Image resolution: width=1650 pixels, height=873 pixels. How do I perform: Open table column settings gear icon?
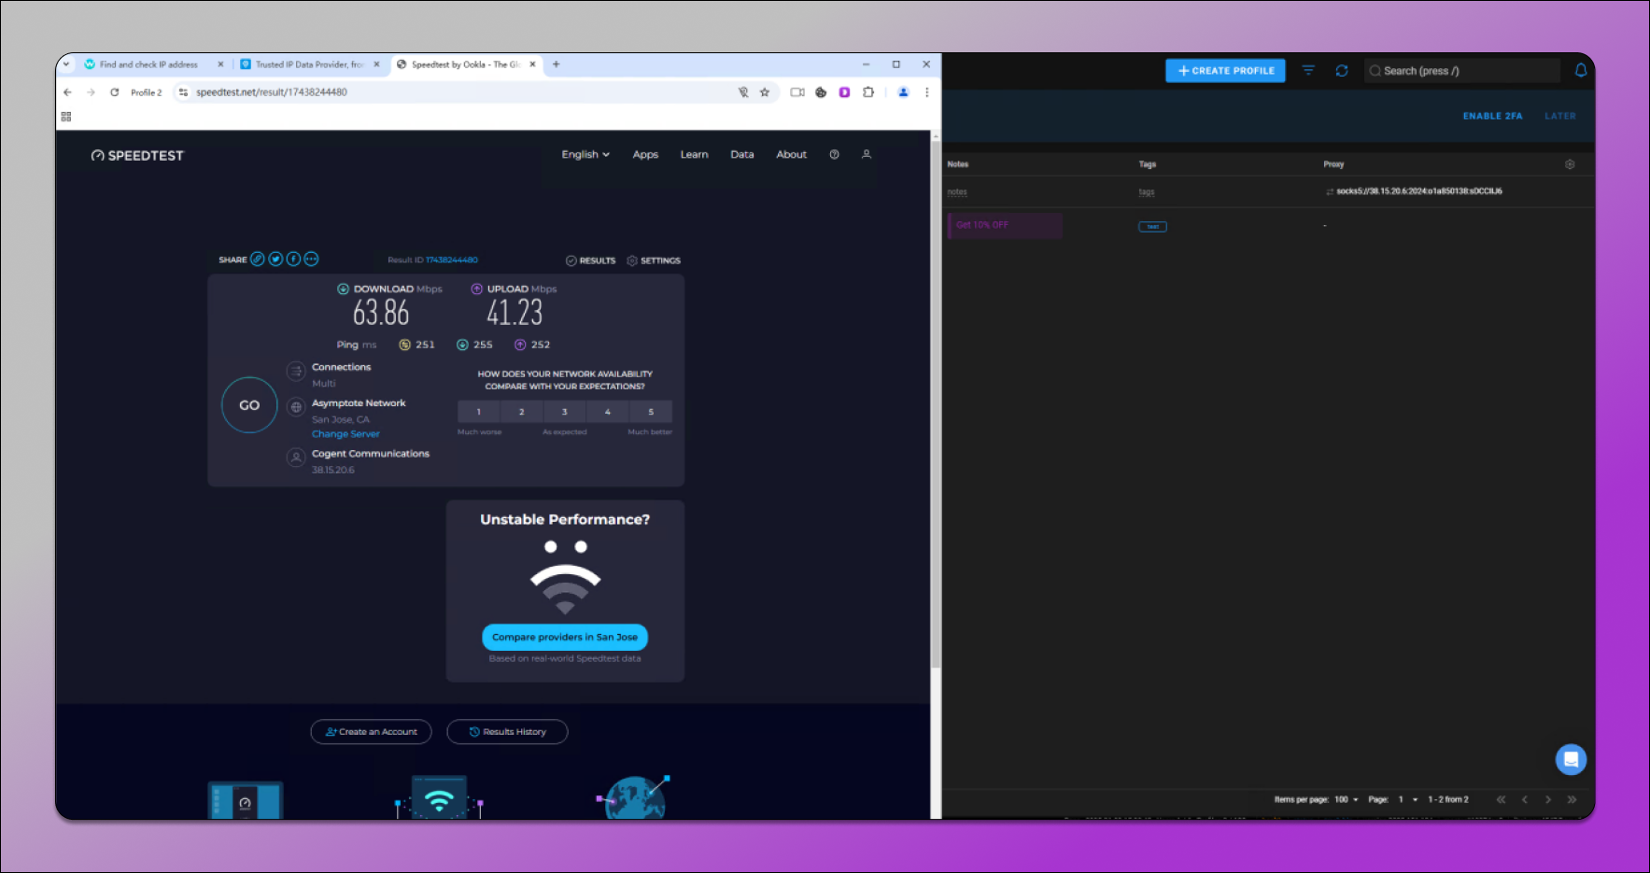point(1570,164)
